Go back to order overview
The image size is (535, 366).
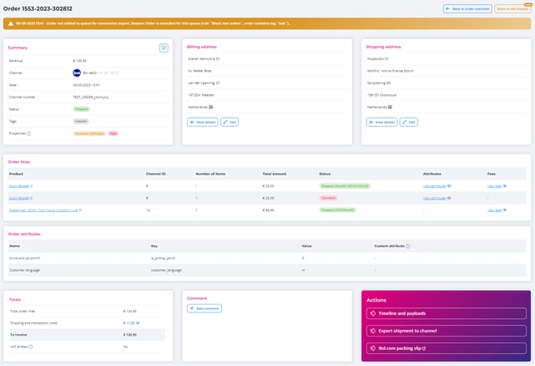pos(467,9)
